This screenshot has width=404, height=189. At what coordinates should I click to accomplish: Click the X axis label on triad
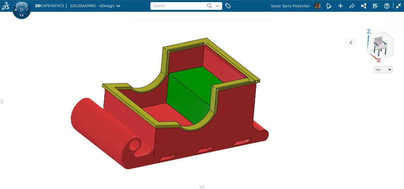(379, 60)
